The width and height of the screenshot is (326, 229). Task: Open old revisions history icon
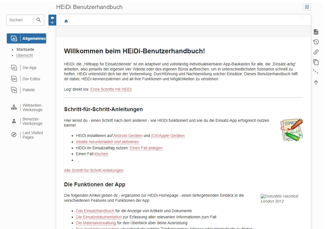(316, 42)
